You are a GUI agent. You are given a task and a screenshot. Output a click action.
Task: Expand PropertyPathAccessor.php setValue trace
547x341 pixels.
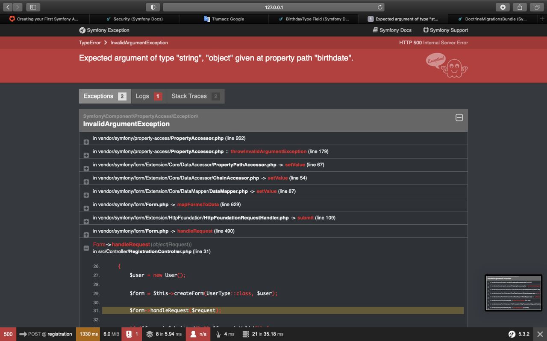[x=86, y=168]
